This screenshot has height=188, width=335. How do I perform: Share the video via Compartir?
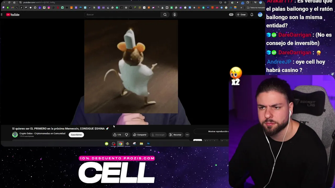point(140,135)
